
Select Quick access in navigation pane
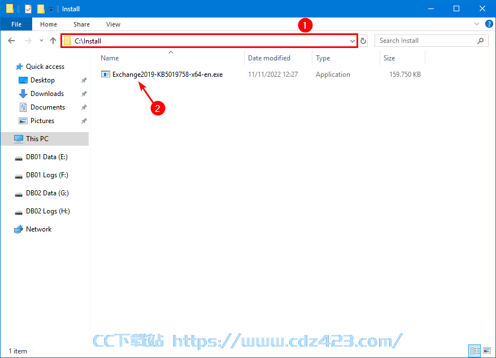(x=45, y=67)
